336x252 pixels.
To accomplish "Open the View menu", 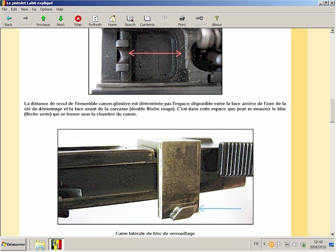I will click(24, 9).
